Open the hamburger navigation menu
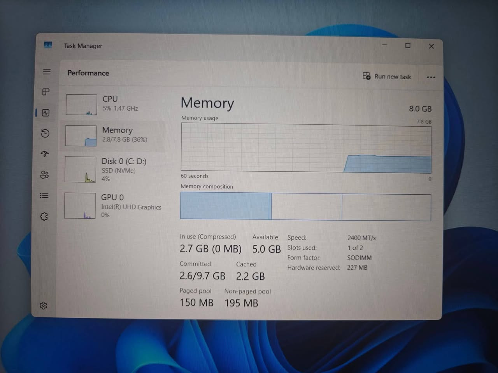The height and width of the screenshot is (373, 498). pos(47,71)
